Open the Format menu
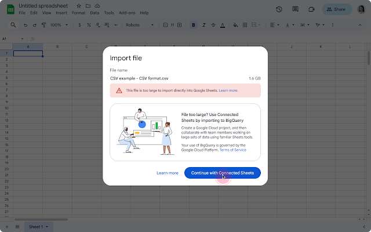Screen dimensions: 371x232 [x=78, y=13]
